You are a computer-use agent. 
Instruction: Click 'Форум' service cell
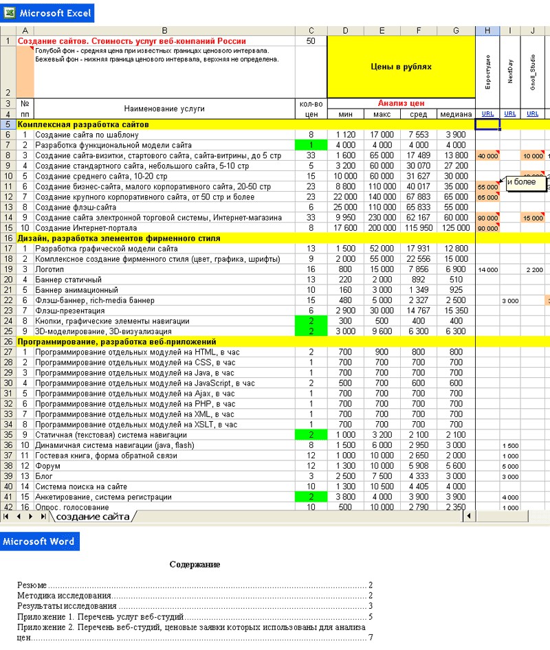tap(164, 466)
